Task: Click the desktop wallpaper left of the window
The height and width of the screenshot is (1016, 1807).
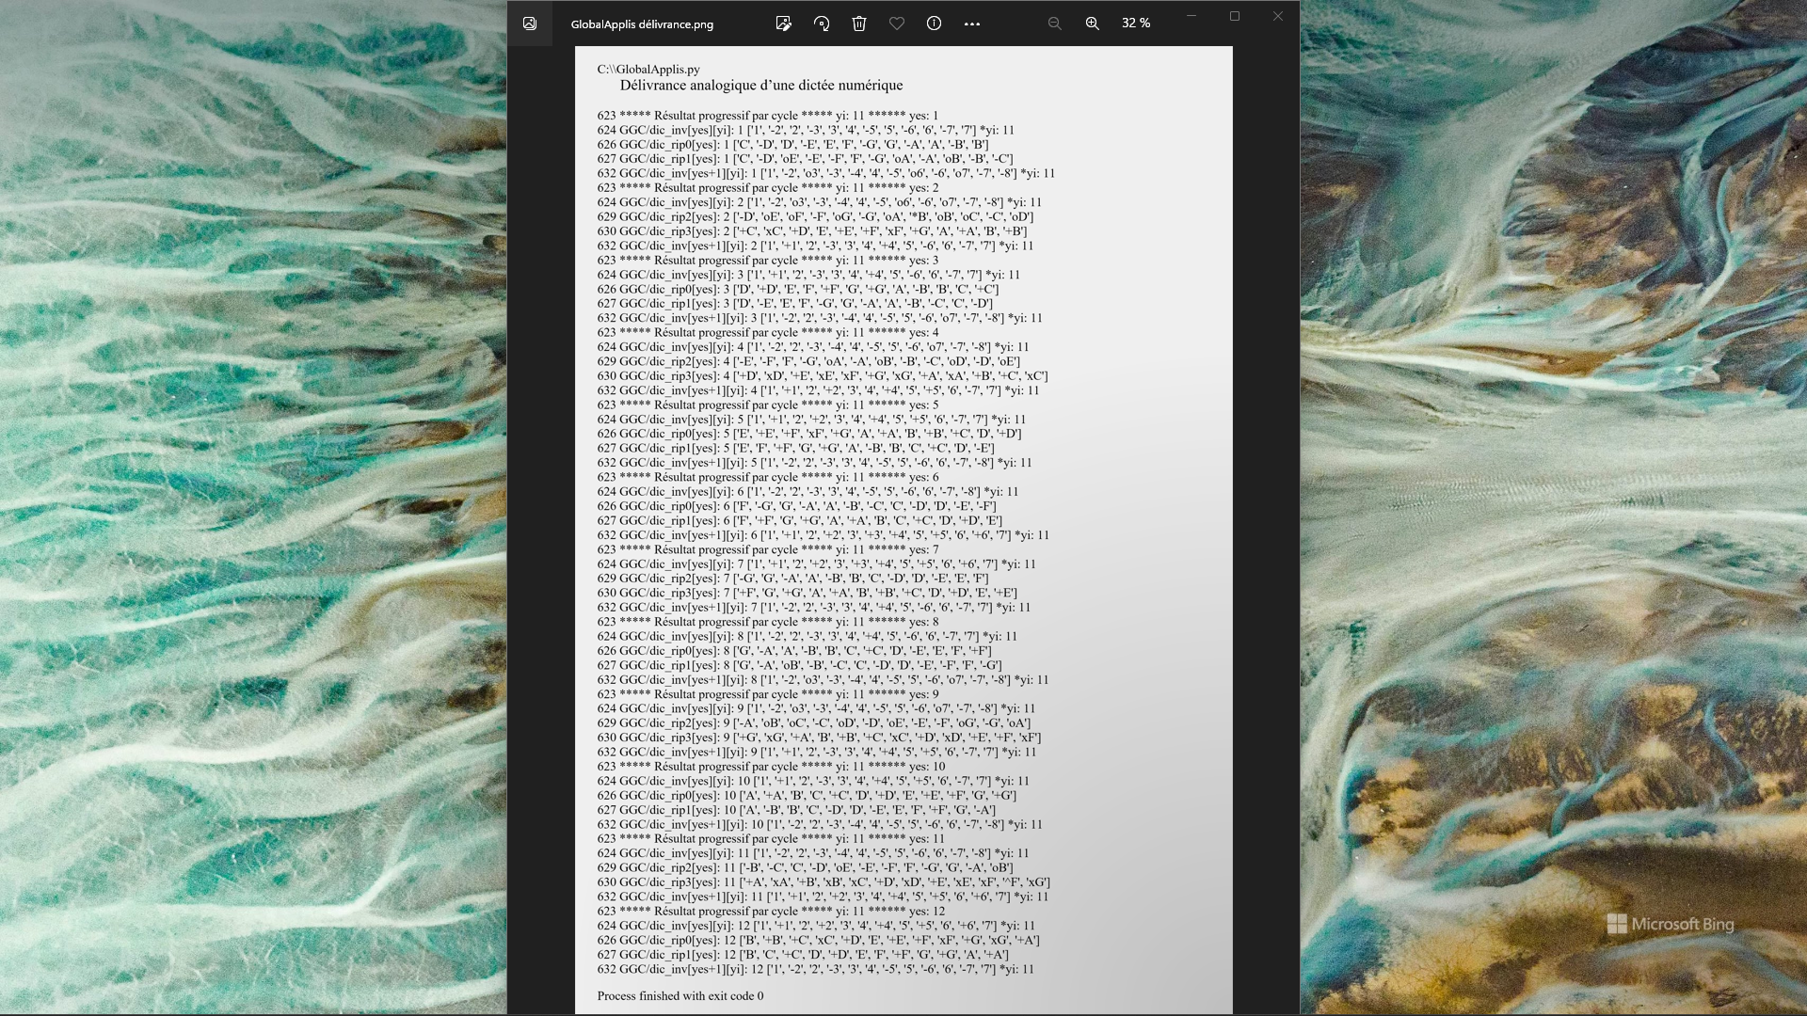Action: pos(254,508)
